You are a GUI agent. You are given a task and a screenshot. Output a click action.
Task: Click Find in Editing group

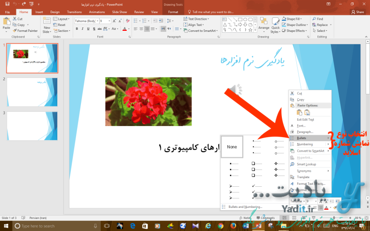pyautogui.click(x=317, y=19)
